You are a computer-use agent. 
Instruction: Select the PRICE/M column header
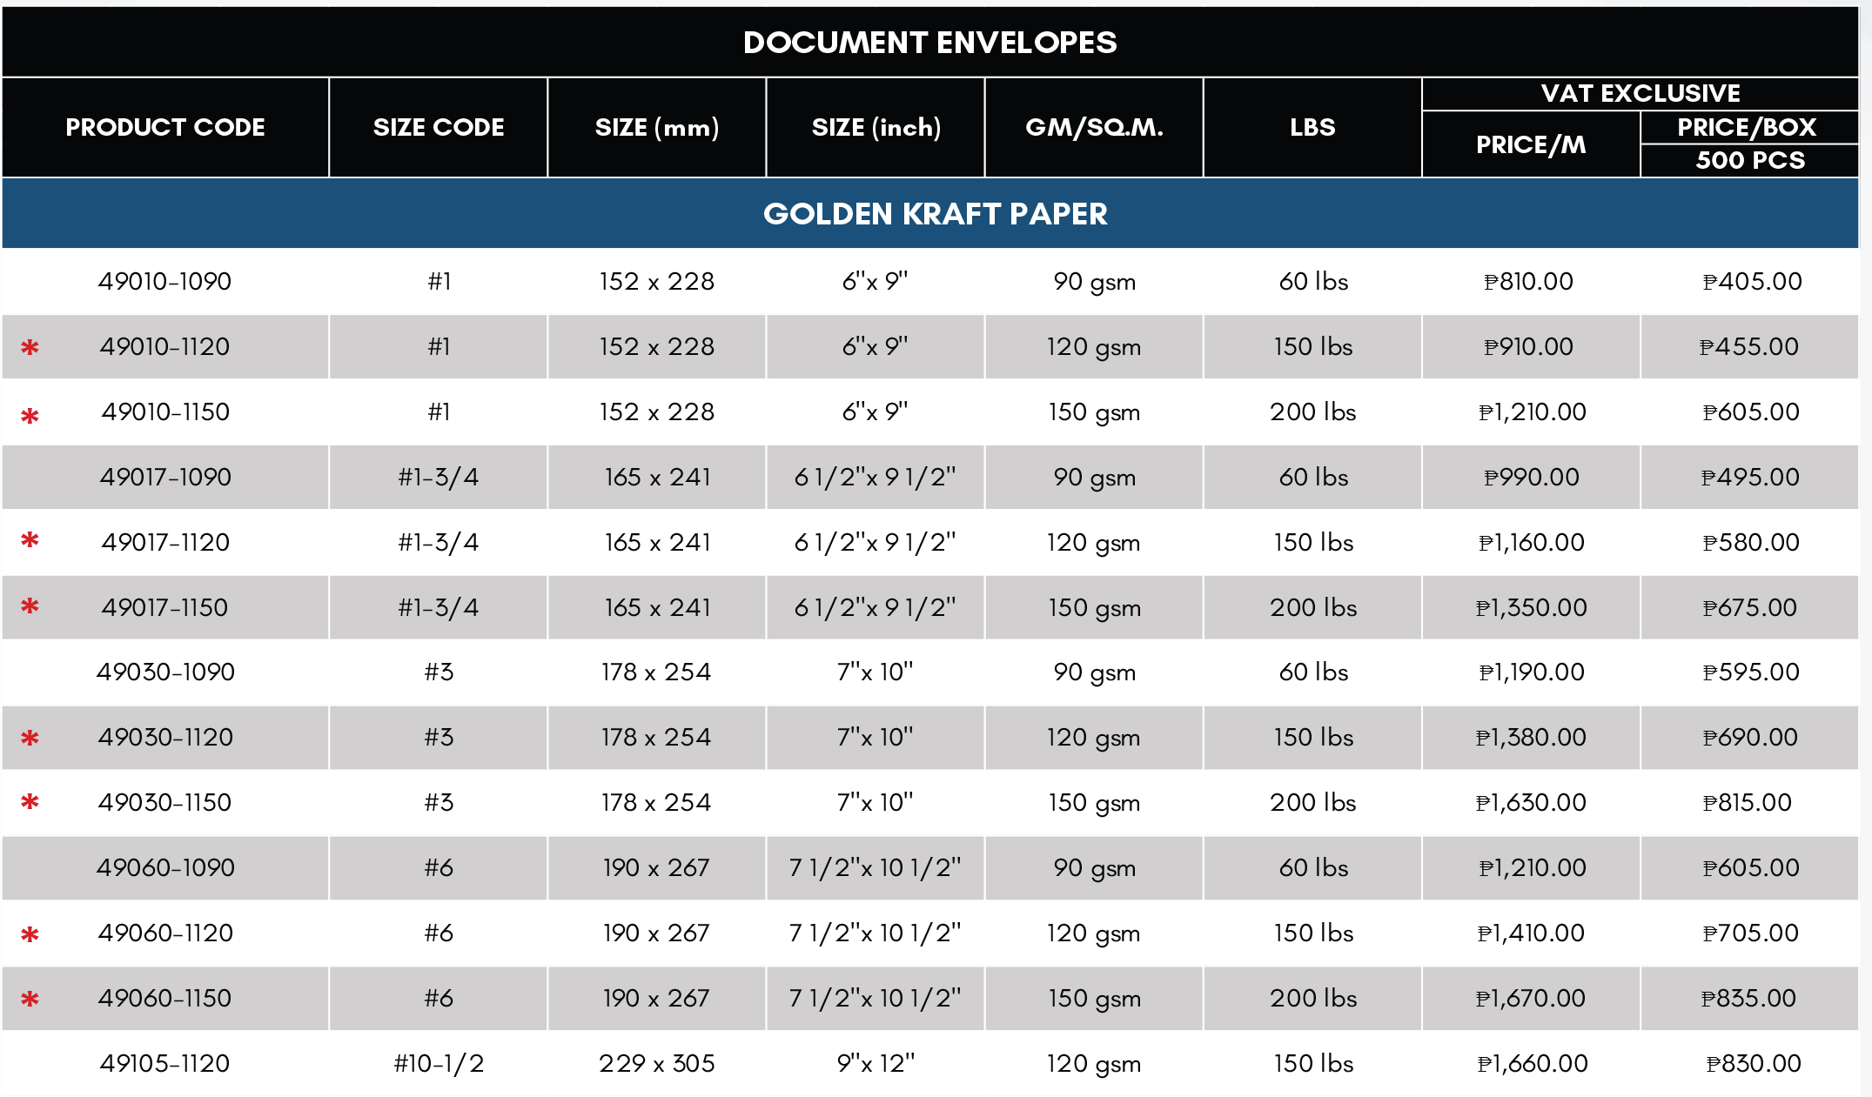click(1531, 144)
